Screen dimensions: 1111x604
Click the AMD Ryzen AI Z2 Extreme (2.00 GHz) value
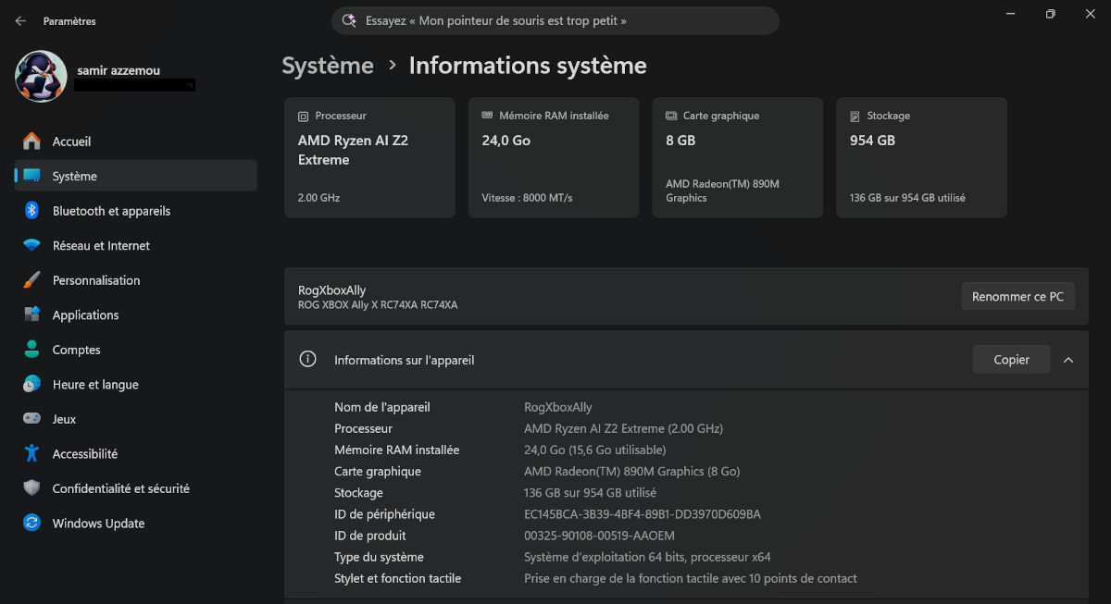pyautogui.click(x=623, y=429)
